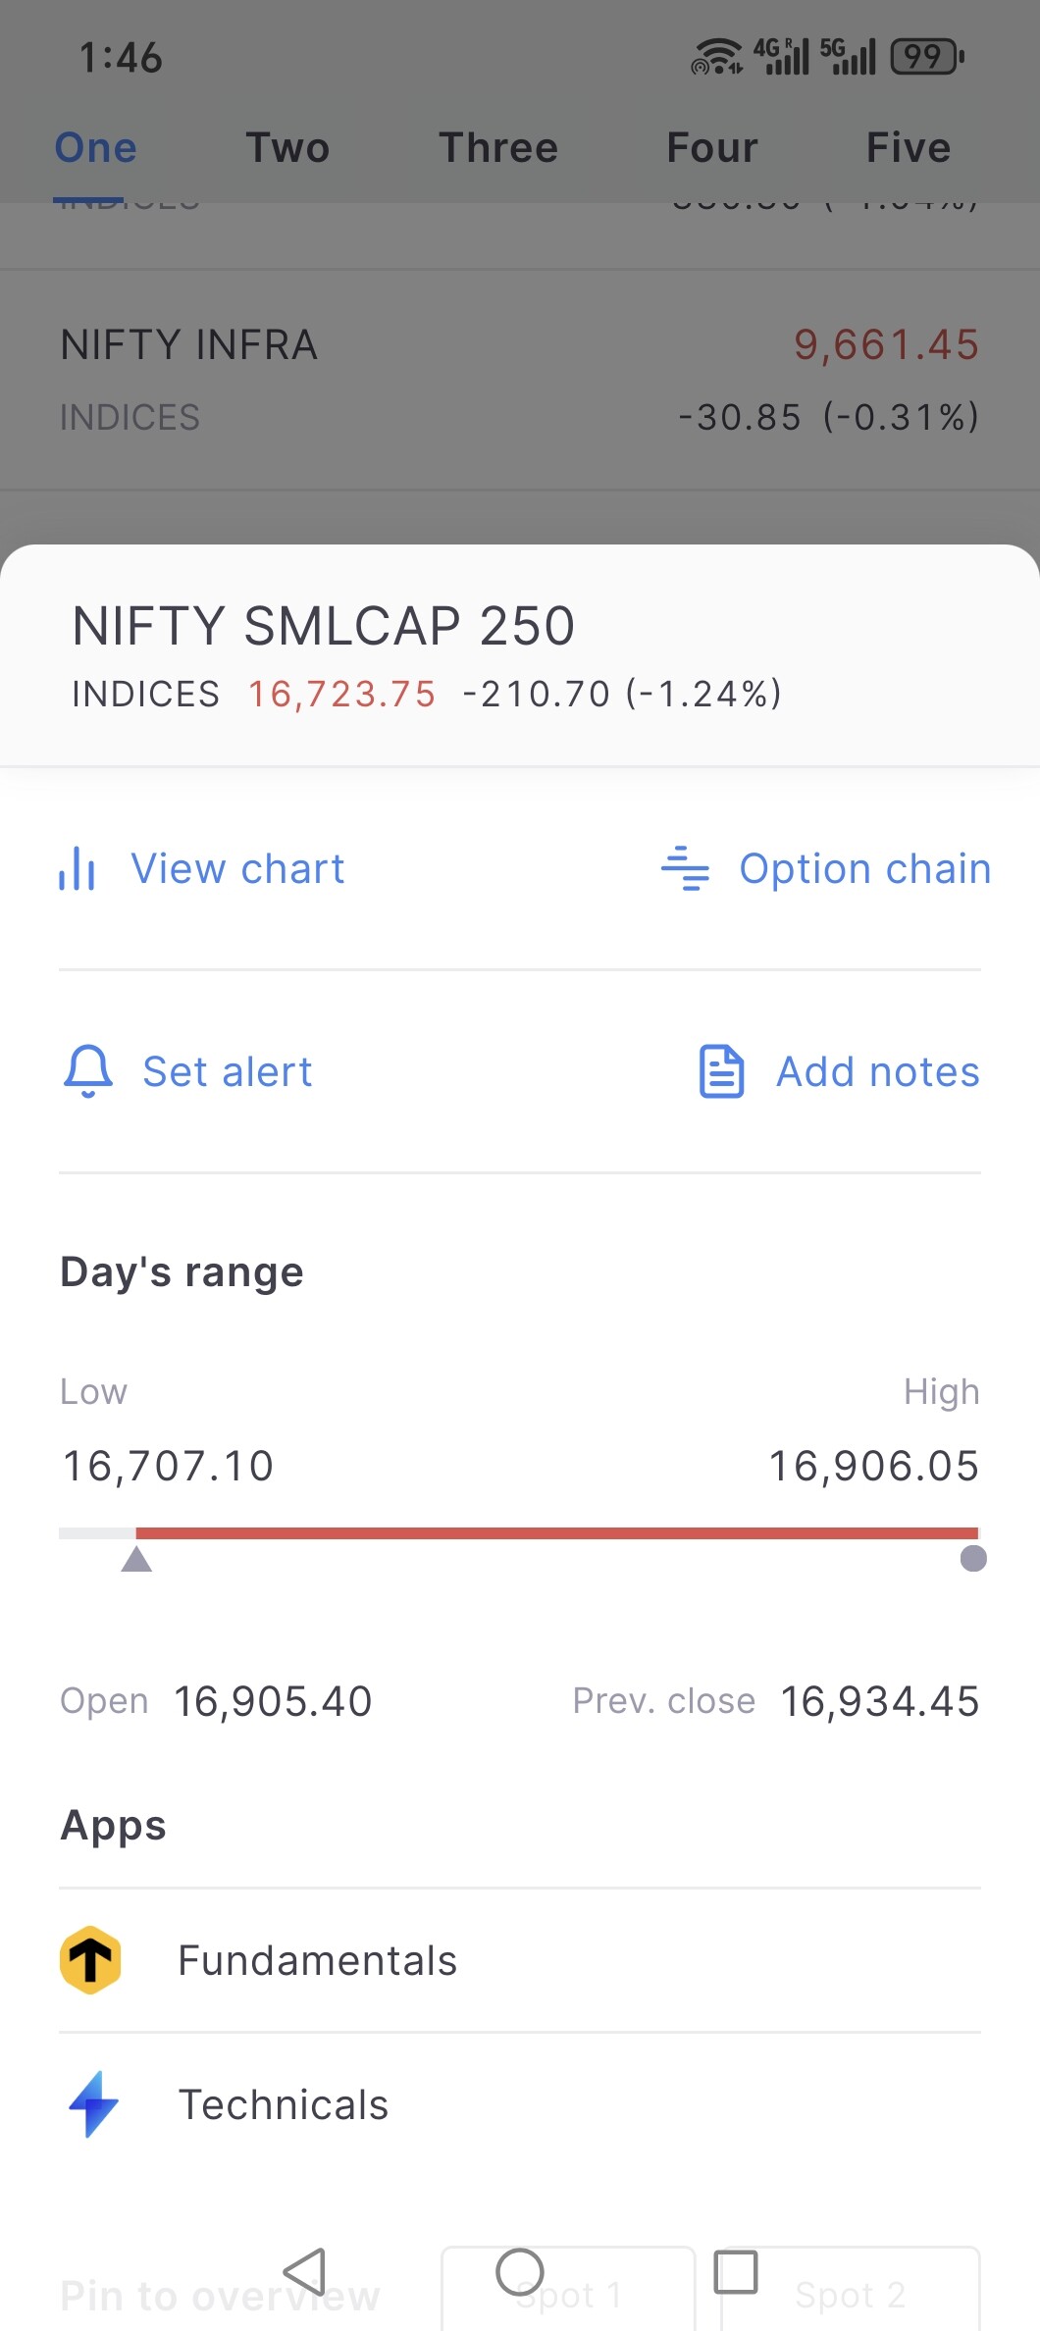Tap the Set alert link
The width and height of the screenshot is (1040, 2331).
coord(228,1071)
